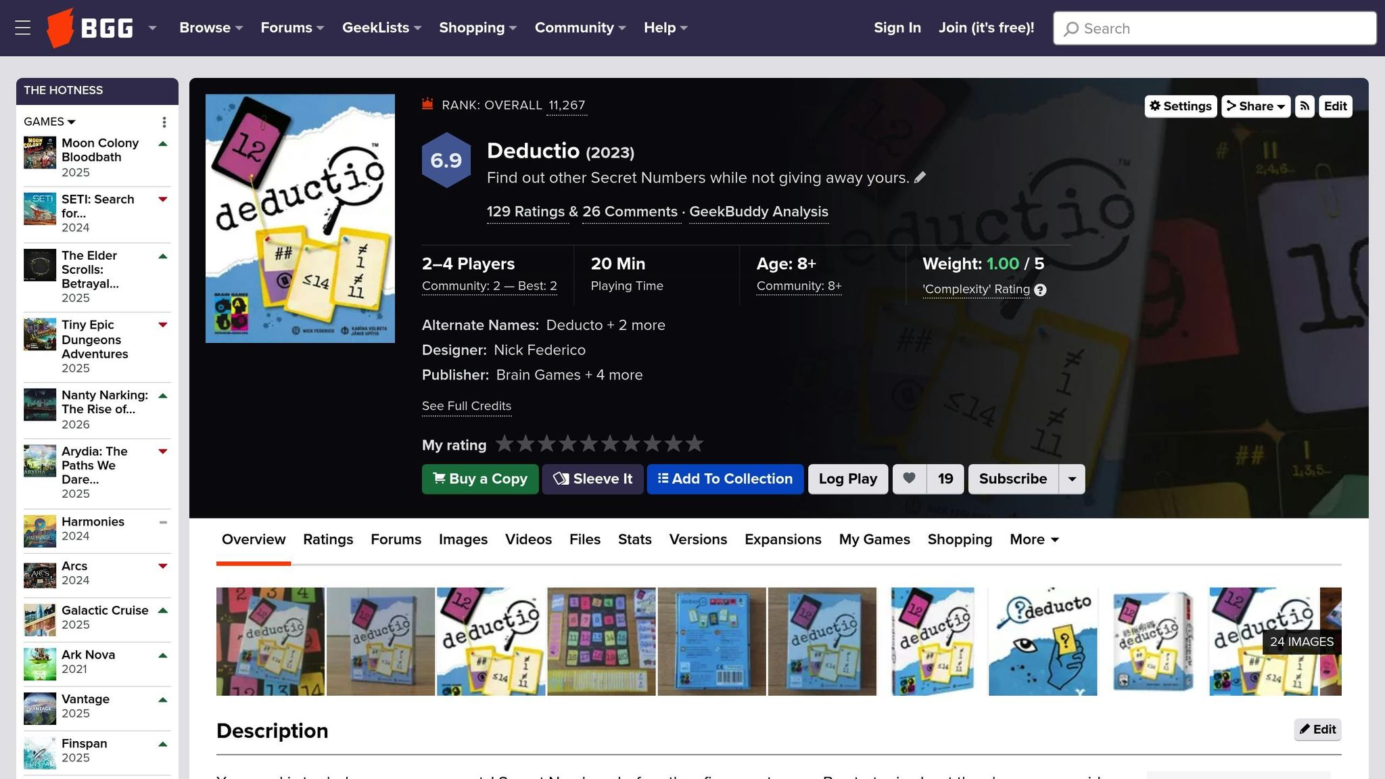
Task: Click Log Play button
Action: coord(848,479)
